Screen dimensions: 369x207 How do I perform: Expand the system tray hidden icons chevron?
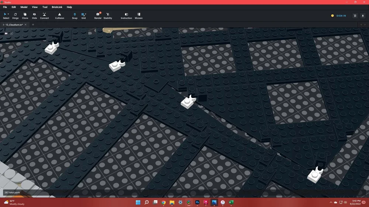click(x=331, y=202)
